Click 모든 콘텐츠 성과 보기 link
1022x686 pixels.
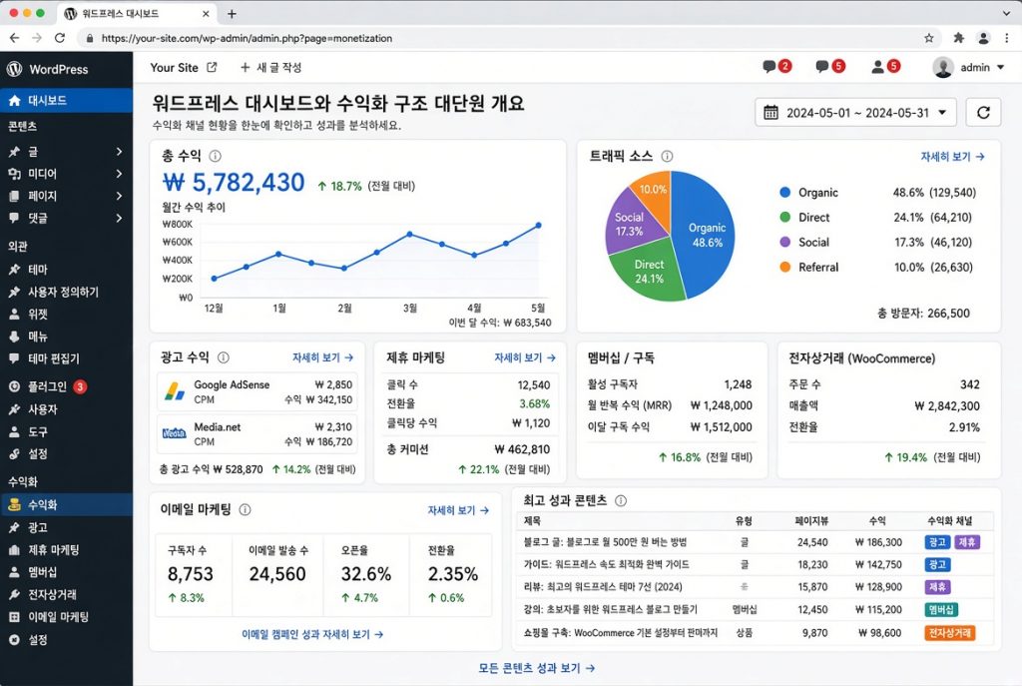536,668
